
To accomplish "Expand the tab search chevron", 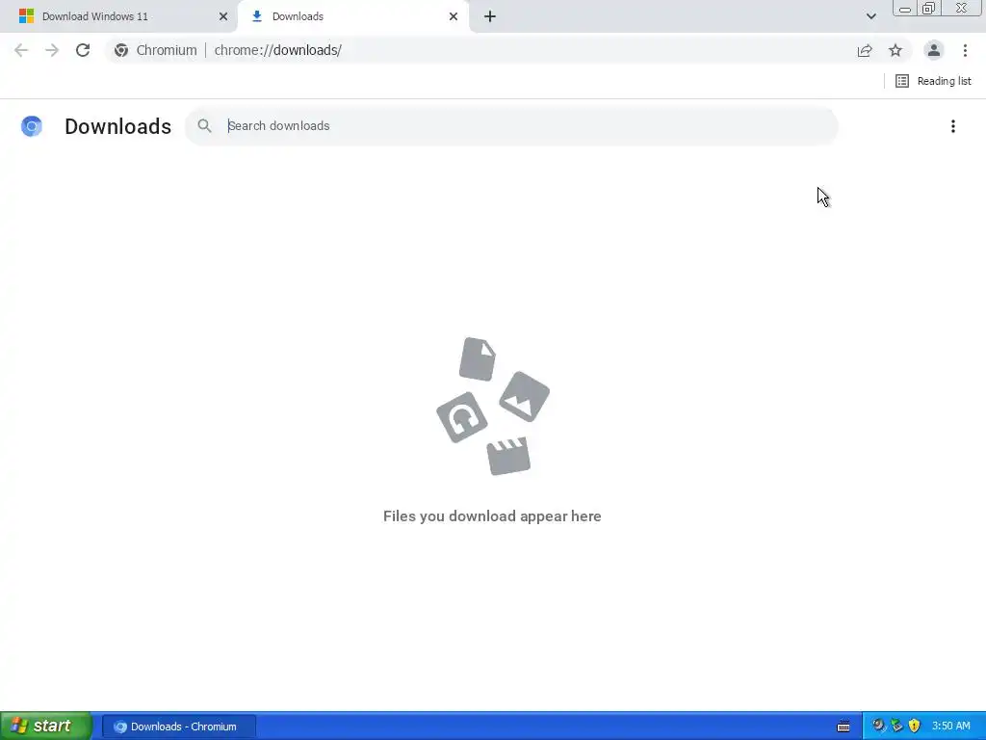I will pyautogui.click(x=870, y=16).
